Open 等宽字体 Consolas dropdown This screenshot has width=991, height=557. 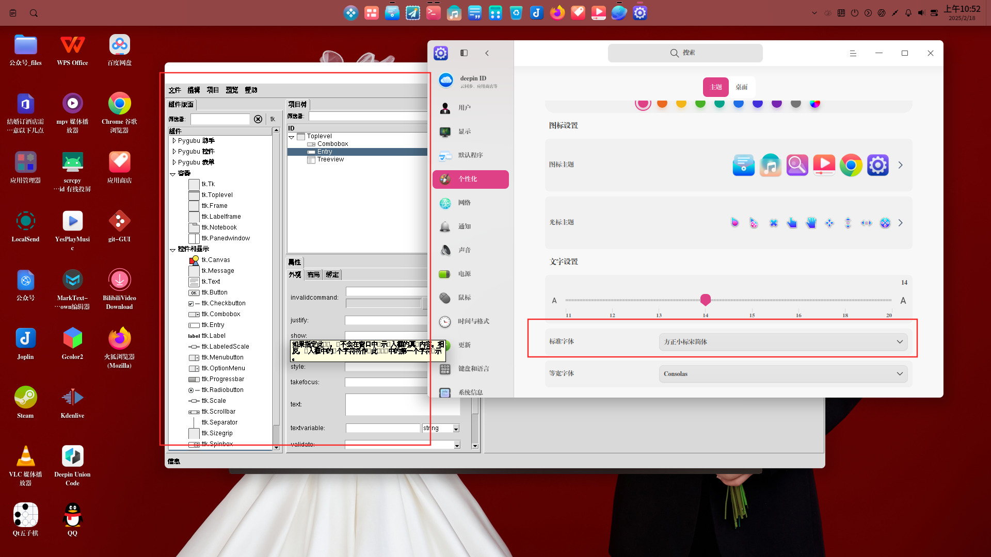pos(784,374)
